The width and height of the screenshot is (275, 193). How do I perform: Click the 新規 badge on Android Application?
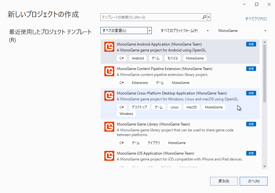coord(251,44)
